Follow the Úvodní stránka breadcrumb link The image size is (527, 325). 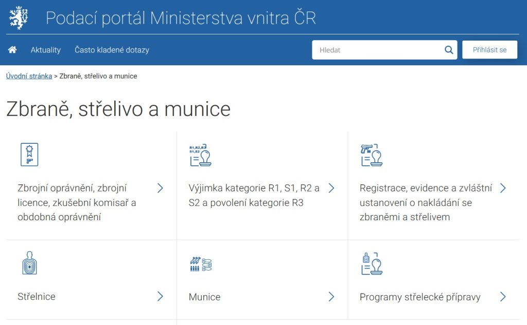(29, 76)
